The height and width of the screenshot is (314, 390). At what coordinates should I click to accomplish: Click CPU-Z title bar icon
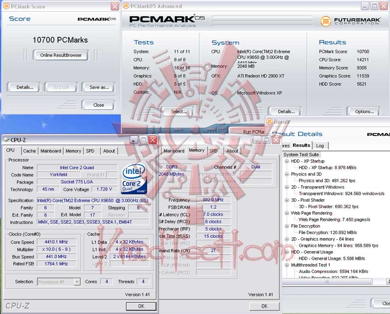pyautogui.click(x=6, y=140)
